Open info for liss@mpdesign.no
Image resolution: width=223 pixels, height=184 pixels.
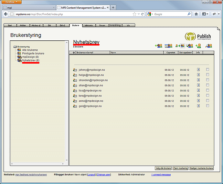pos(198,90)
